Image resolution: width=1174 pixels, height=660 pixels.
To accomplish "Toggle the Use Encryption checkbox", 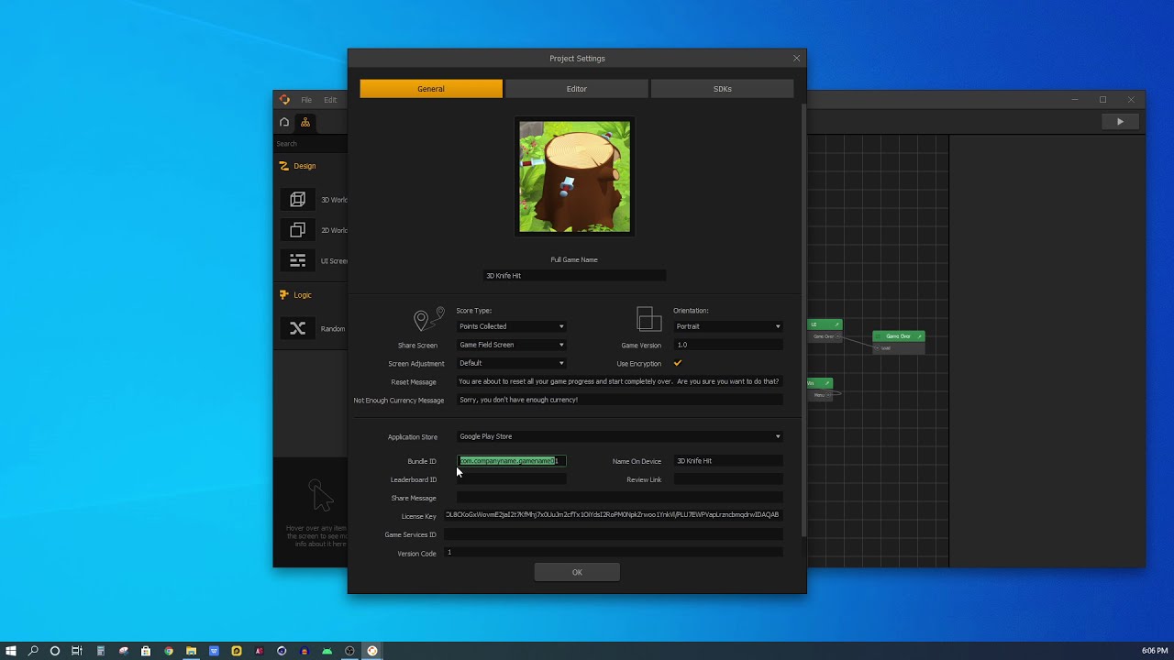I will click(x=678, y=363).
